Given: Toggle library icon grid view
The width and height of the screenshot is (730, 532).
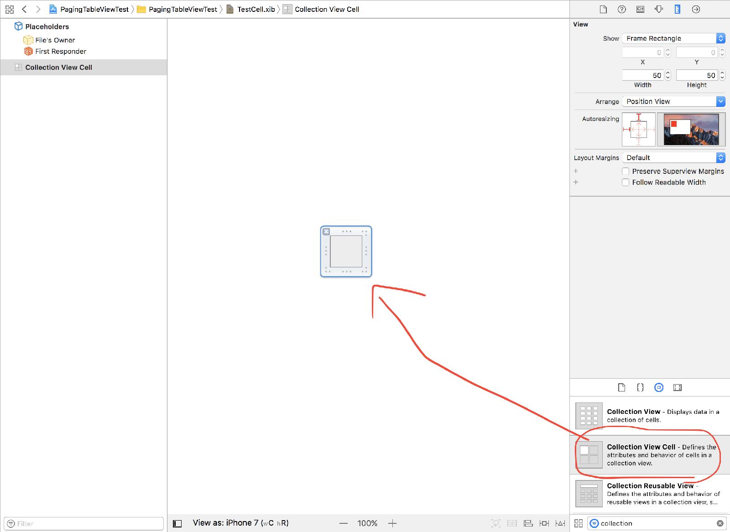Looking at the screenshot, I should 579,523.
